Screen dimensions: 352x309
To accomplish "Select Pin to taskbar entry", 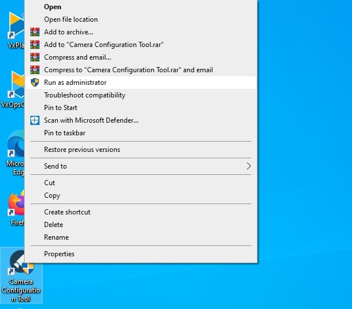I will (65, 133).
